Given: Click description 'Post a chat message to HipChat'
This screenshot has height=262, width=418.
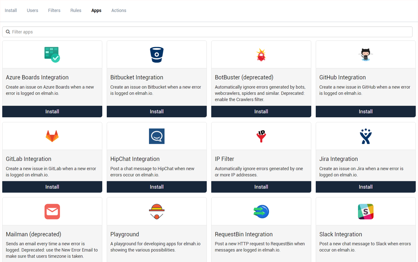Looking at the screenshot, I should click(152, 172).
